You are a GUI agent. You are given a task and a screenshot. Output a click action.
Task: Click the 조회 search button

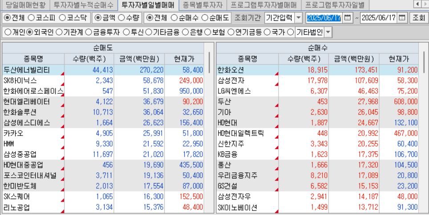pyautogui.click(x=418, y=18)
